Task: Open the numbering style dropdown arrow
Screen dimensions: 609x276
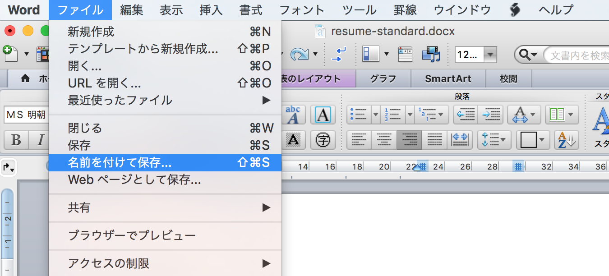Action: click(x=410, y=115)
